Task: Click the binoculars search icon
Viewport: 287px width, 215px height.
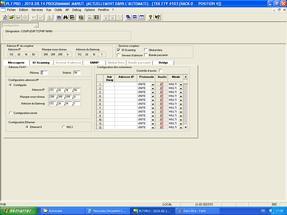Action: 65,17
